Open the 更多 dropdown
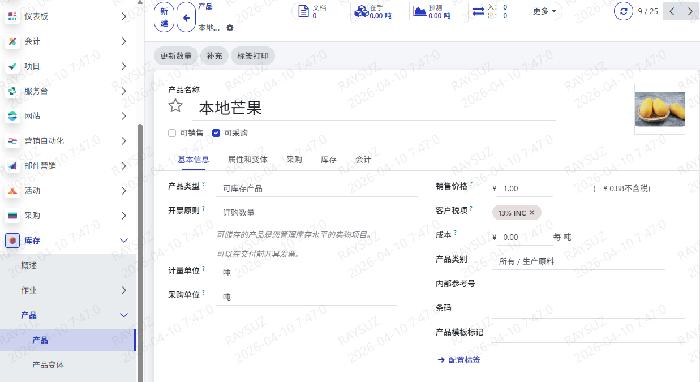 544,11
